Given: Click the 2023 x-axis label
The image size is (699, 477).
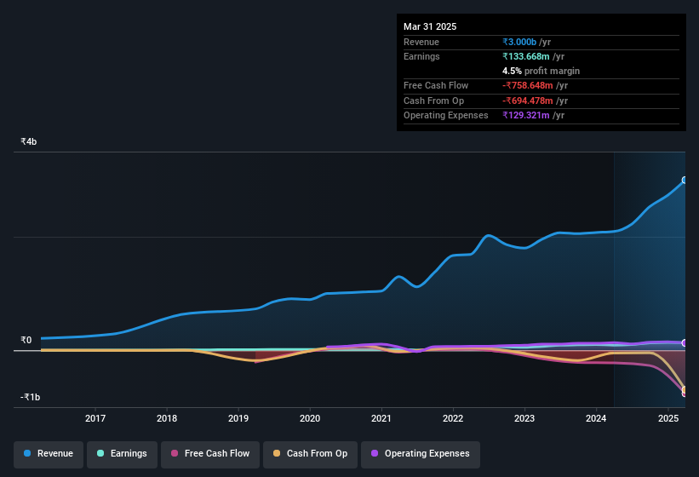Looking at the screenshot, I should [x=524, y=418].
